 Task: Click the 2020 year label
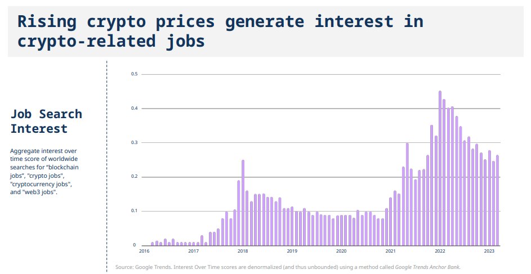pyautogui.click(x=341, y=251)
